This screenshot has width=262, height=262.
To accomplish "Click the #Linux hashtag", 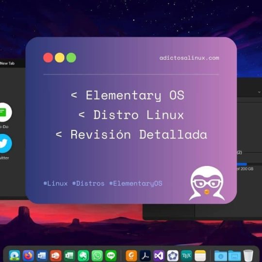I will point(55,183).
